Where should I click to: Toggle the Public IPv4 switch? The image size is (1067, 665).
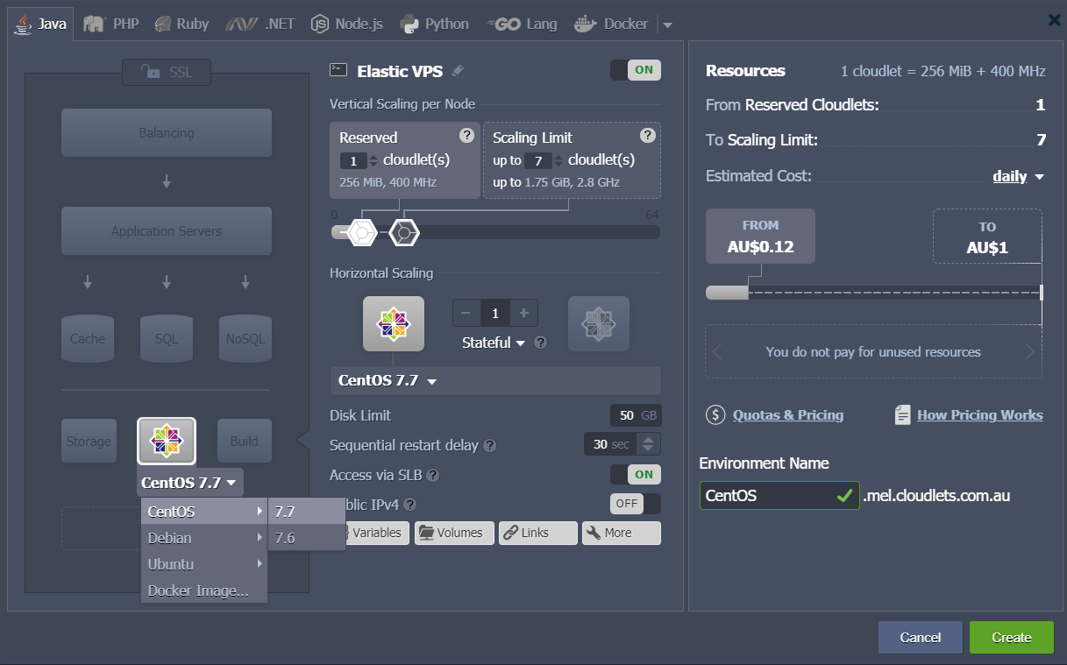pos(636,504)
